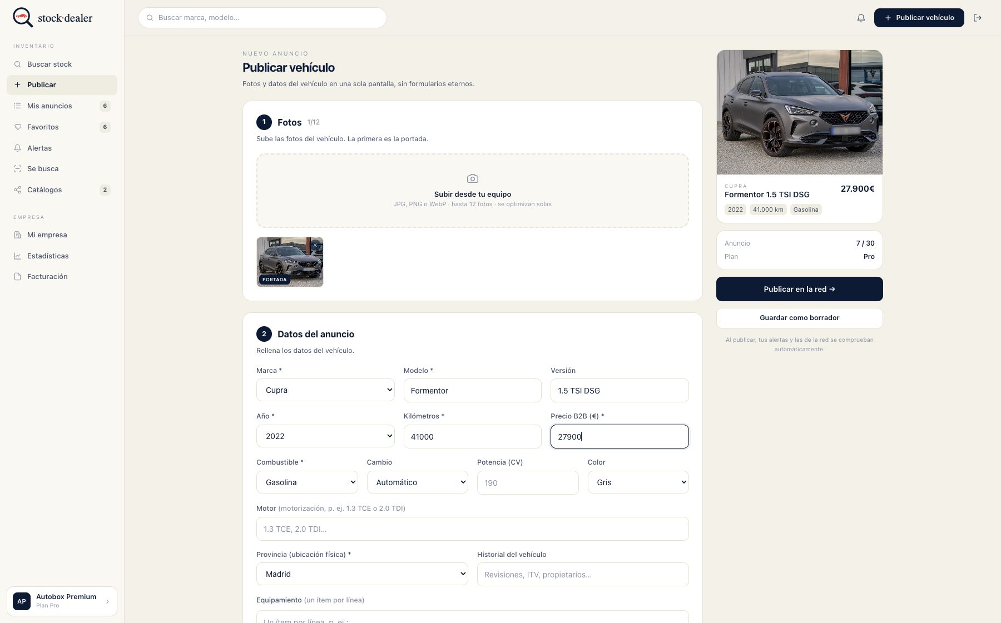The height and width of the screenshot is (623, 1001).
Task: Open notifications bell icon
Action: (x=861, y=18)
